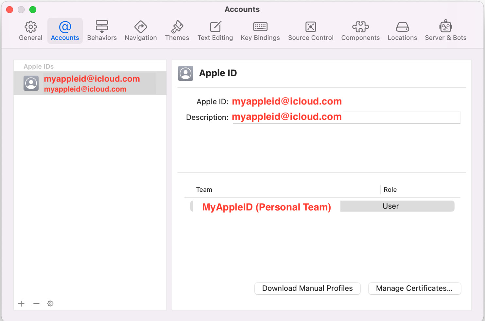This screenshot has width=485, height=321.
Task: Remove selected account with minus button
Action: pos(36,304)
